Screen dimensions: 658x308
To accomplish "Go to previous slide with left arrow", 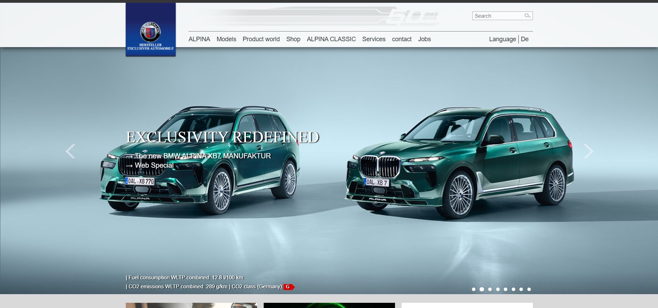I will click(x=70, y=151).
